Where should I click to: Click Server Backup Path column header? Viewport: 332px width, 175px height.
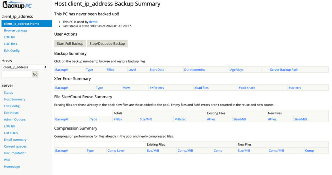click(x=284, y=69)
